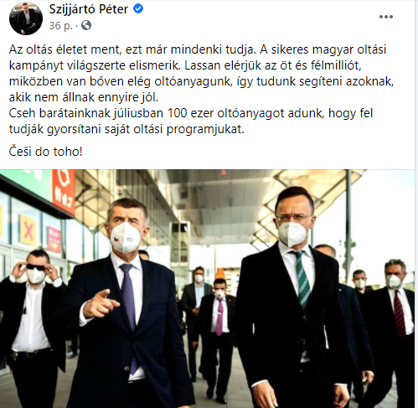Open the attached photo of masked men
This screenshot has height=408, width=418.
tap(207, 288)
